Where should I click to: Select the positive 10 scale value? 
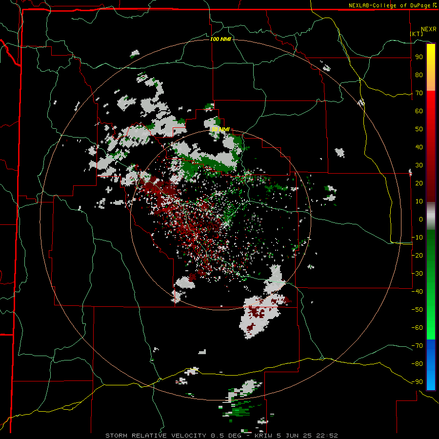pyautogui.click(x=419, y=201)
